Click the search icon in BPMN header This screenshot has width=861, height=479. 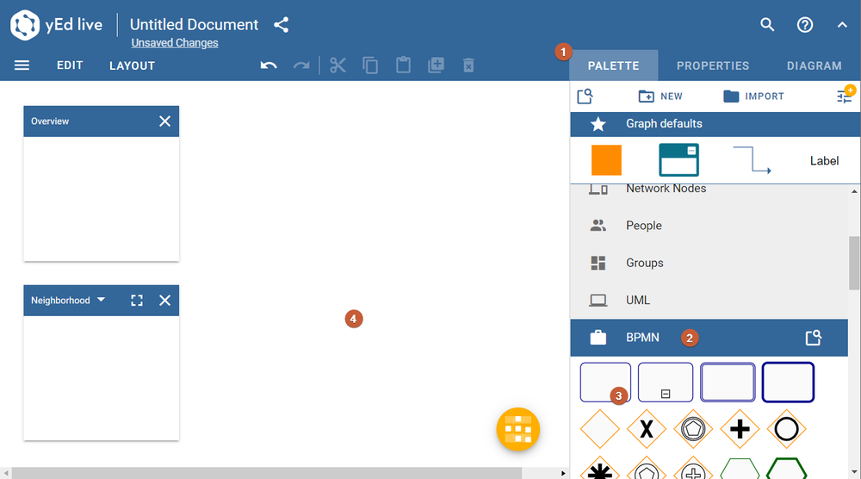click(814, 337)
